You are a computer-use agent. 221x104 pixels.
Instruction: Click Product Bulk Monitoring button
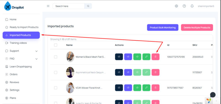tap(163, 27)
